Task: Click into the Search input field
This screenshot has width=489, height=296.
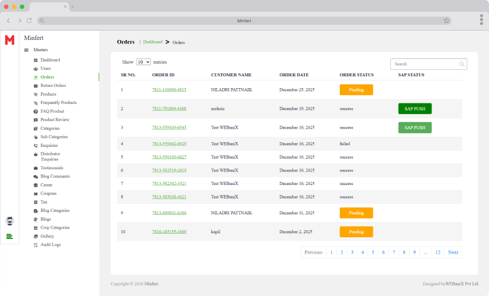Action: (x=425, y=64)
